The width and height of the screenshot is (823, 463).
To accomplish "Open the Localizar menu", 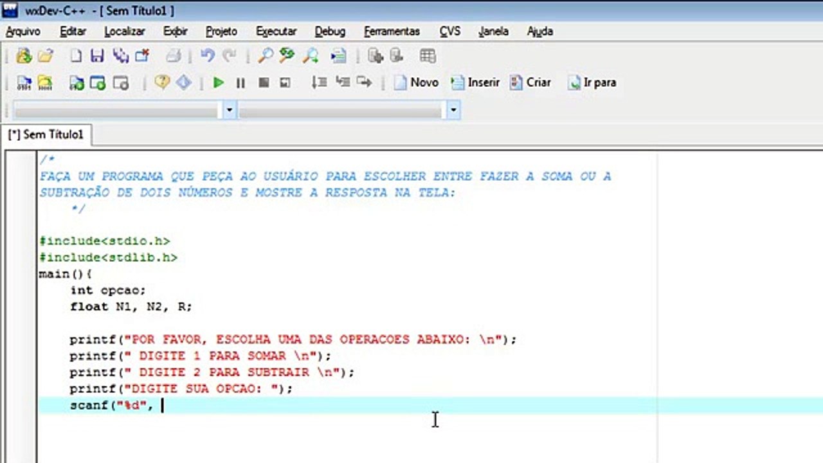I will pos(125,31).
